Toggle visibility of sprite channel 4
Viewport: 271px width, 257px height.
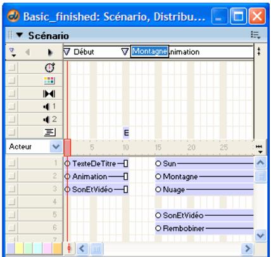pyautogui.click(x=12, y=202)
